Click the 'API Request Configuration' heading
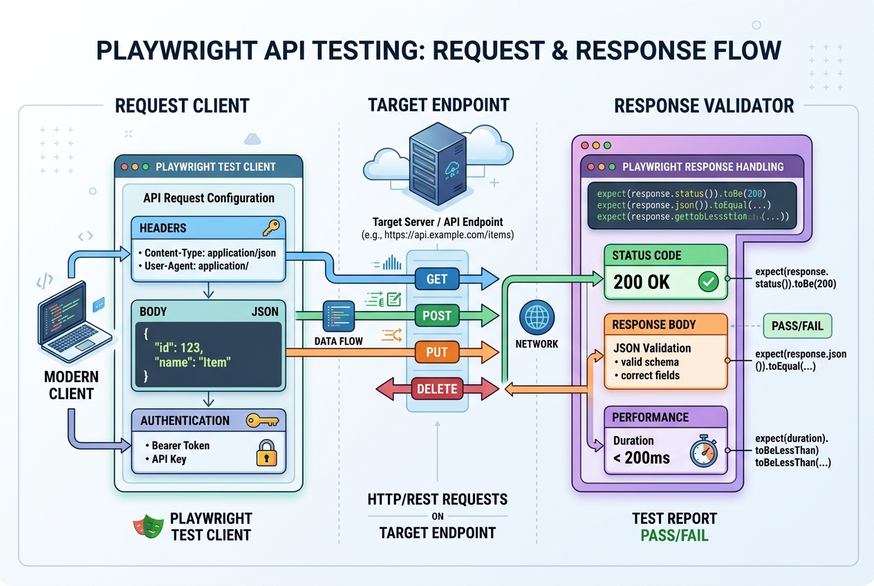This screenshot has height=586, width=874. [209, 198]
